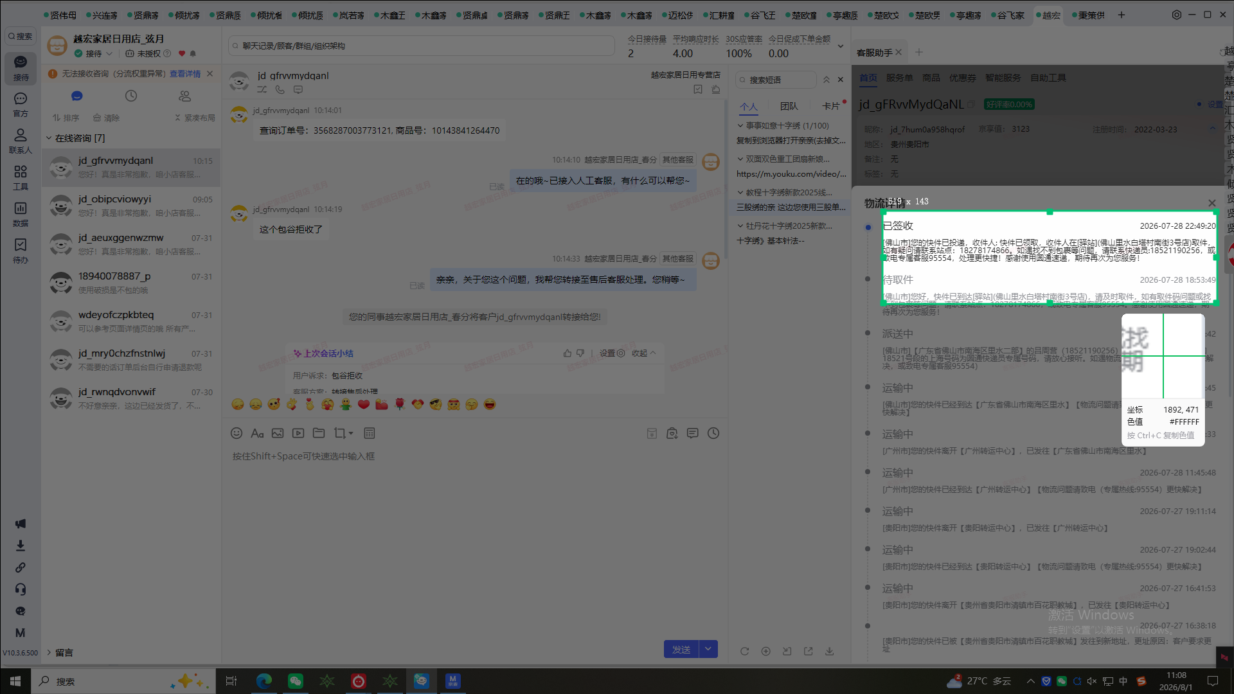This screenshot has height=694, width=1234.
Task: Switch to the 团队 phrases tab
Action: click(x=789, y=106)
